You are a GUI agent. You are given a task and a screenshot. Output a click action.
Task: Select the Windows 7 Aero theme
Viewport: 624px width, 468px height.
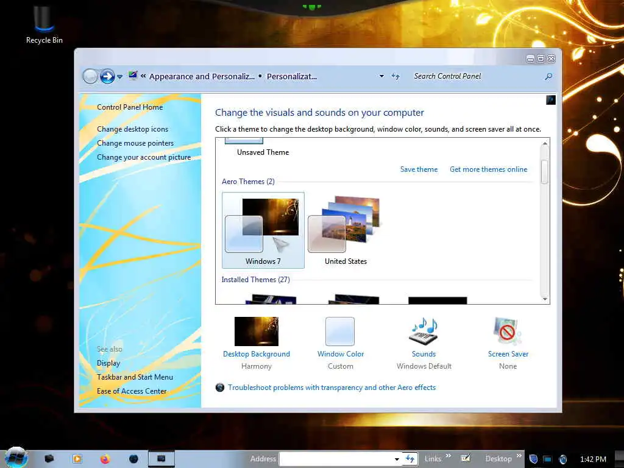click(263, 230)
